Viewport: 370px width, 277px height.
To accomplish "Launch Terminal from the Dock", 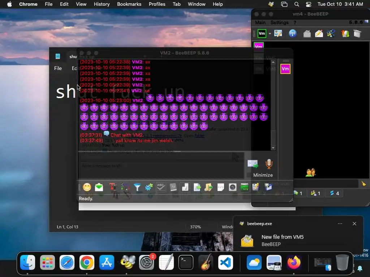I will tap(186, 263).
